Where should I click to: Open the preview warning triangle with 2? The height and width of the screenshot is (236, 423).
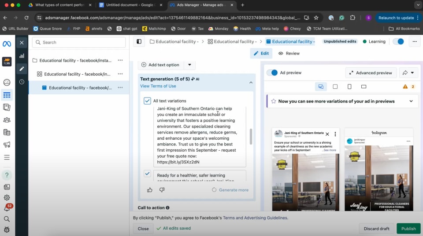tap(409, 87)
